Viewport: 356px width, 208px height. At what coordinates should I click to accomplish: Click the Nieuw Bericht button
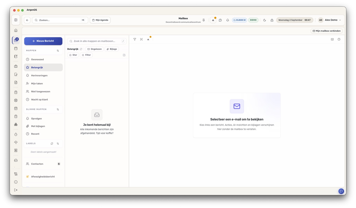click(x=43, y=41)
